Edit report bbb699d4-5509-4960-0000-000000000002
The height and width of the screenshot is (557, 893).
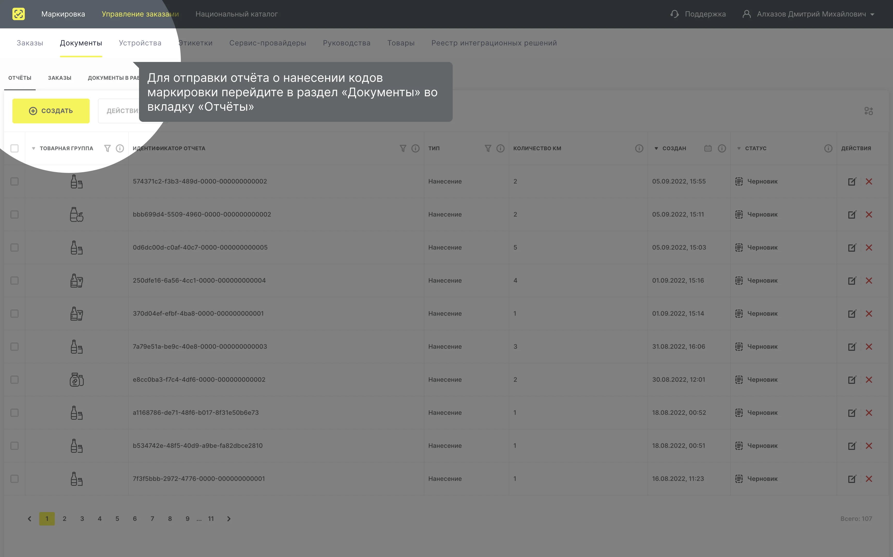(852, 214)
